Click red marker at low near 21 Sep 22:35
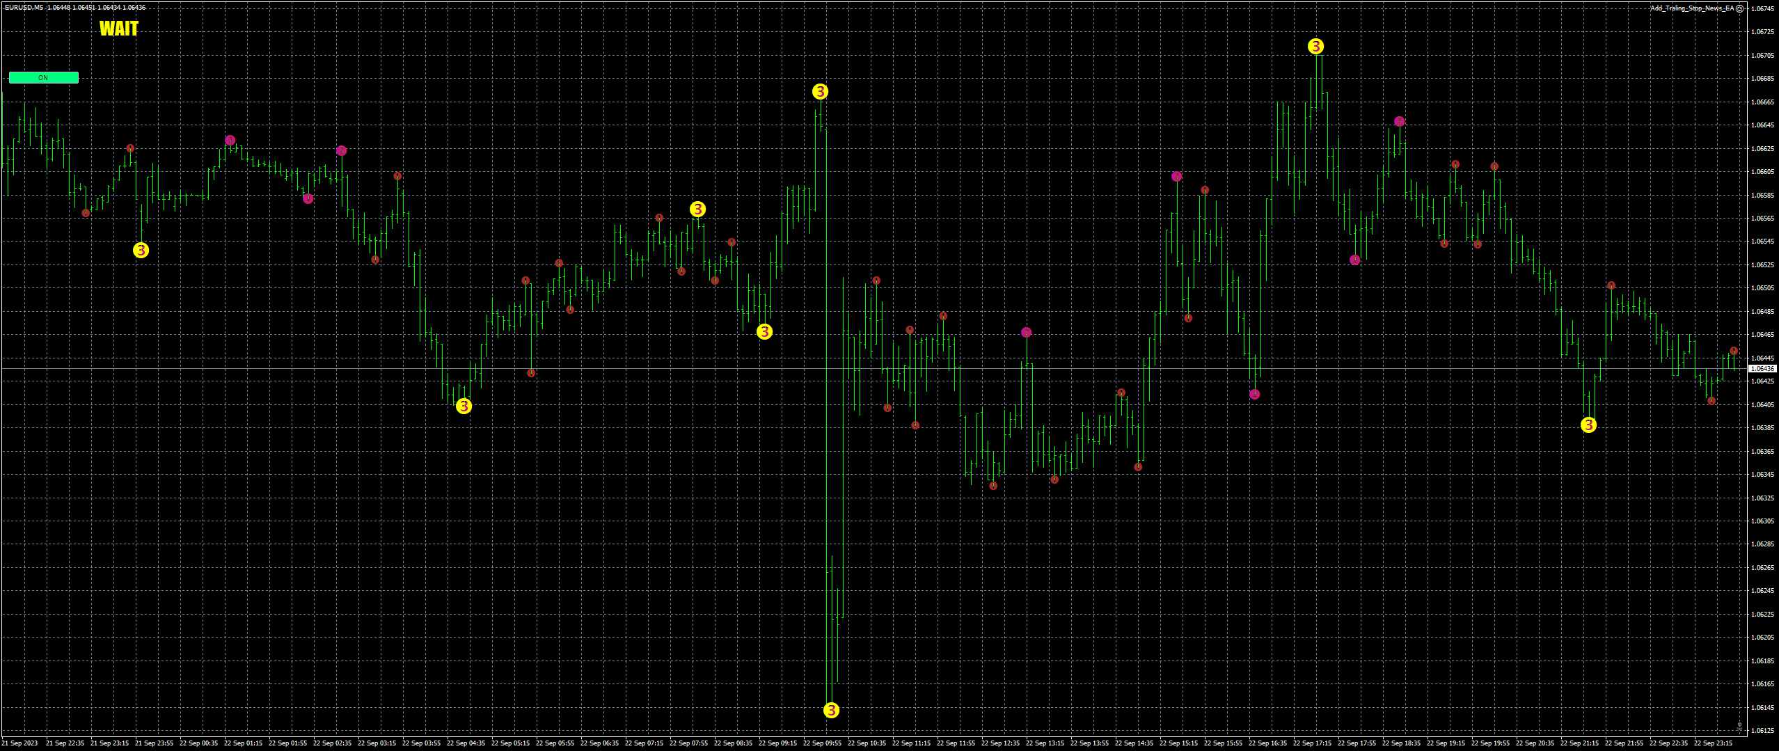Screen dimensions: 1779x751 click(86, 213)
